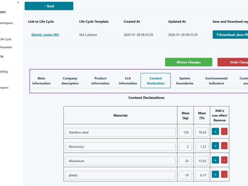Remove the Stainless steel row
248x186 pixels.
224,131
